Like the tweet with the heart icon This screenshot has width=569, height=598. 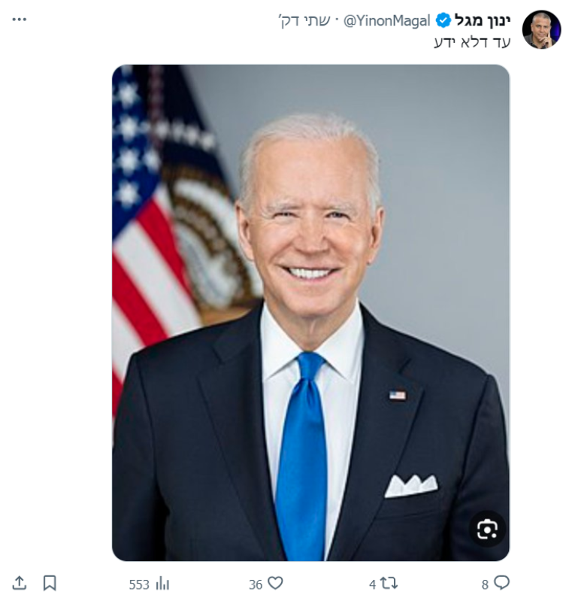[276, 583]
